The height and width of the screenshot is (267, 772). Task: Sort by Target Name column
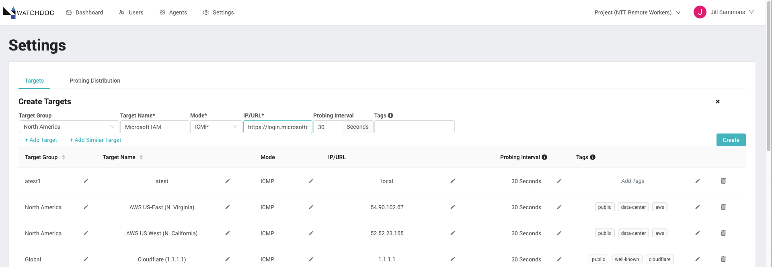[141, 157]
